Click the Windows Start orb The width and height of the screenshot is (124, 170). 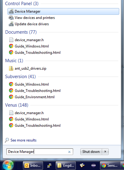[8, 165]
